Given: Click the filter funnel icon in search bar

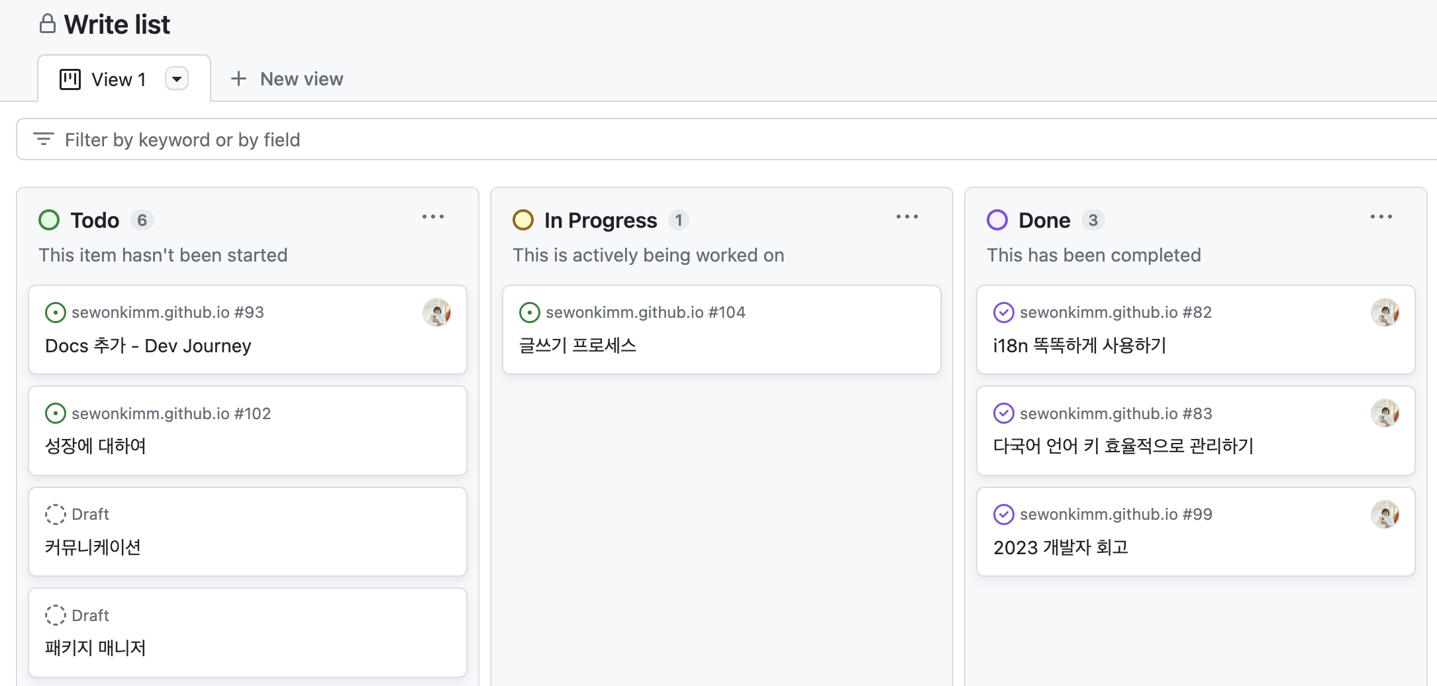Looking at the screenshot, I should [44, 139].
